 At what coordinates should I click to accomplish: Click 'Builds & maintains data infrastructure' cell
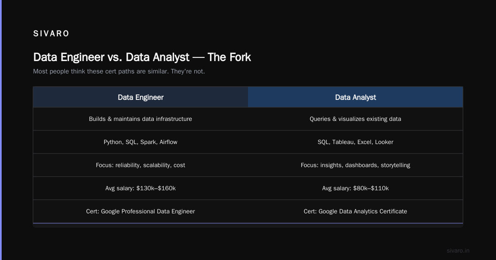coord(141,119)
